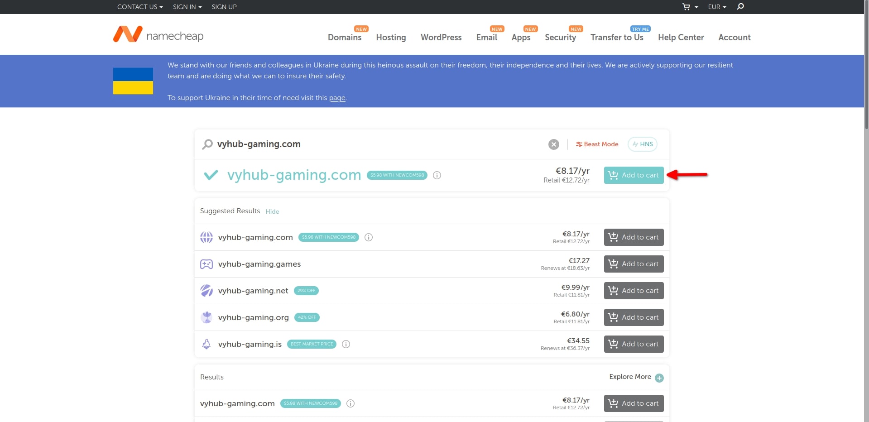This screenshot has height=422, width=869.
Task: Toggle Beast Mode search
Action: tap(597, 144)
